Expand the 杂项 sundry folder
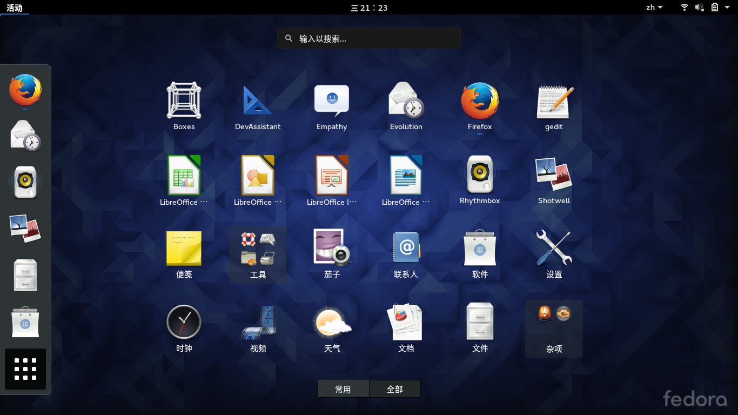The image size is (738, 415). pos(554,329)
